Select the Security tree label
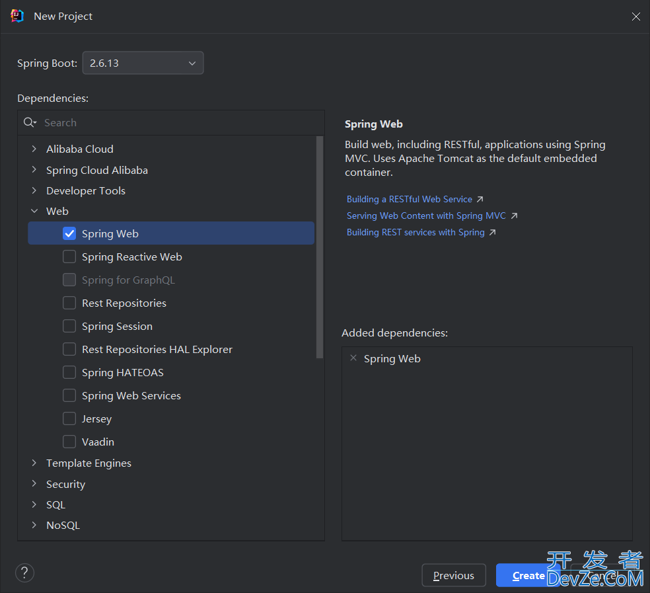 coord(65,485)
